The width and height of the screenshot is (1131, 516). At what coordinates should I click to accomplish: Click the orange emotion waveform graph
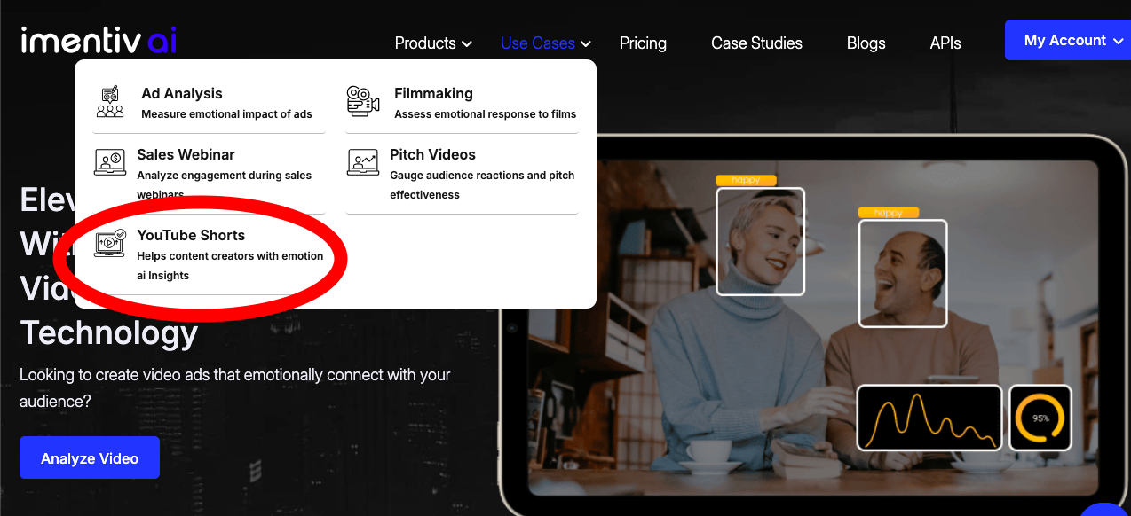[x=929, y=418]
